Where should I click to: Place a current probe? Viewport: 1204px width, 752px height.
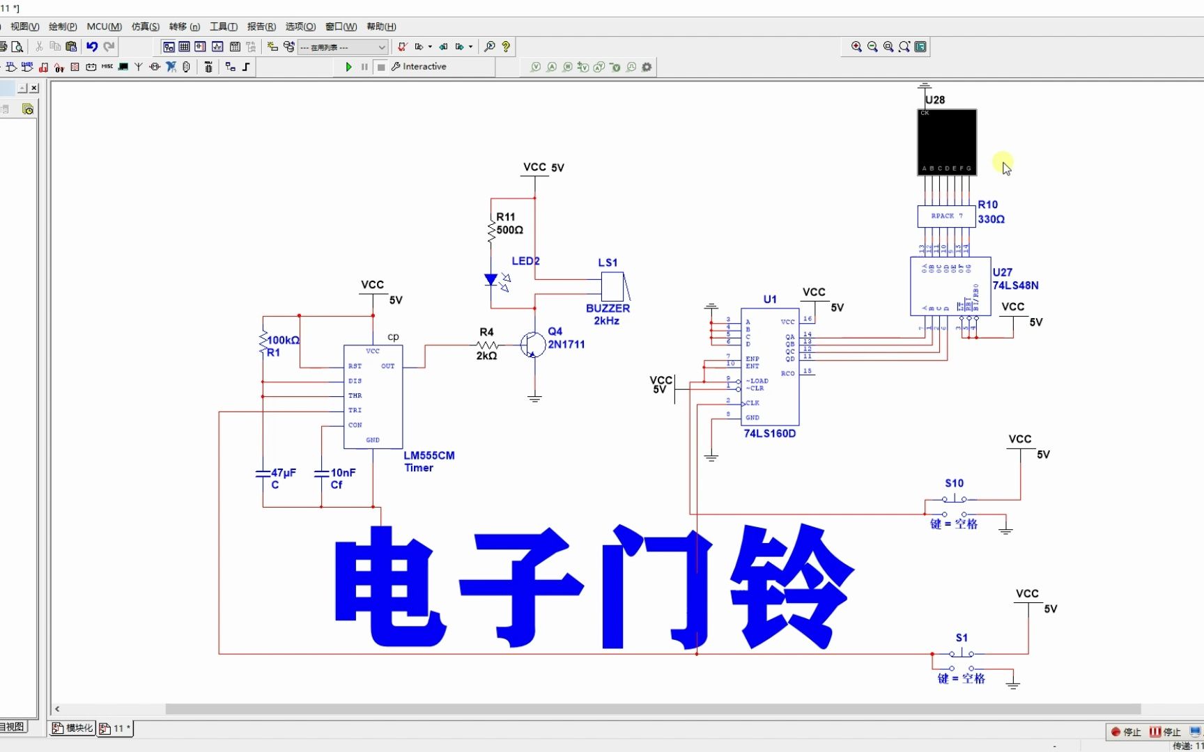[x=552, y=67]
